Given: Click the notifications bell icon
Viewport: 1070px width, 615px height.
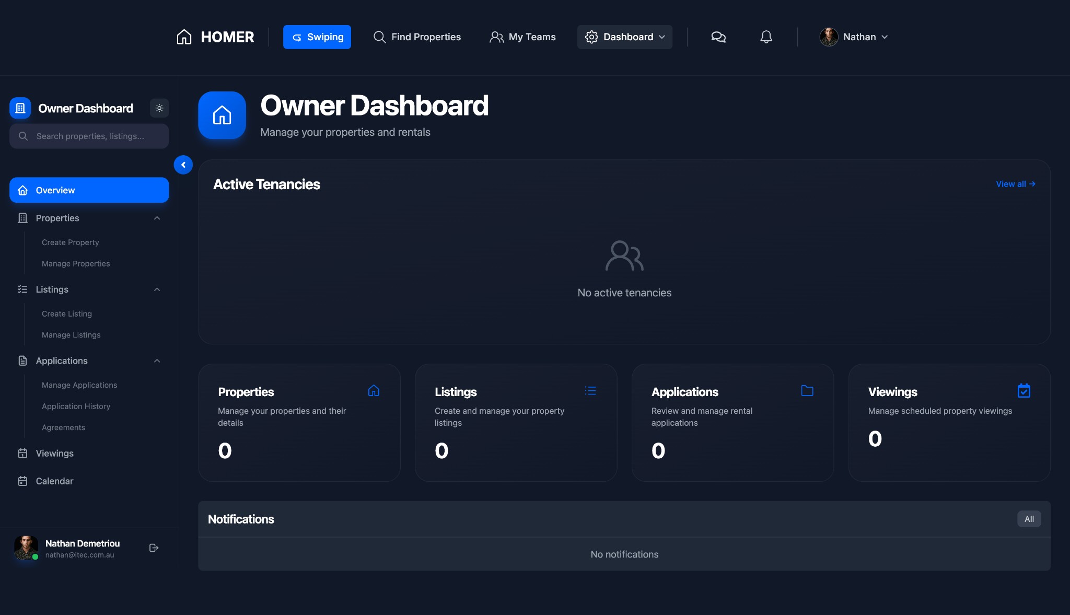Looking at the screenshot, I should click(766, 37).
